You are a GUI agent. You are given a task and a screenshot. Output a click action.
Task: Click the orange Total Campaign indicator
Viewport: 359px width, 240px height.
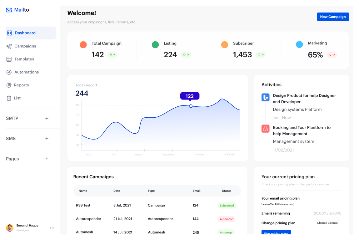pos(83,44)
